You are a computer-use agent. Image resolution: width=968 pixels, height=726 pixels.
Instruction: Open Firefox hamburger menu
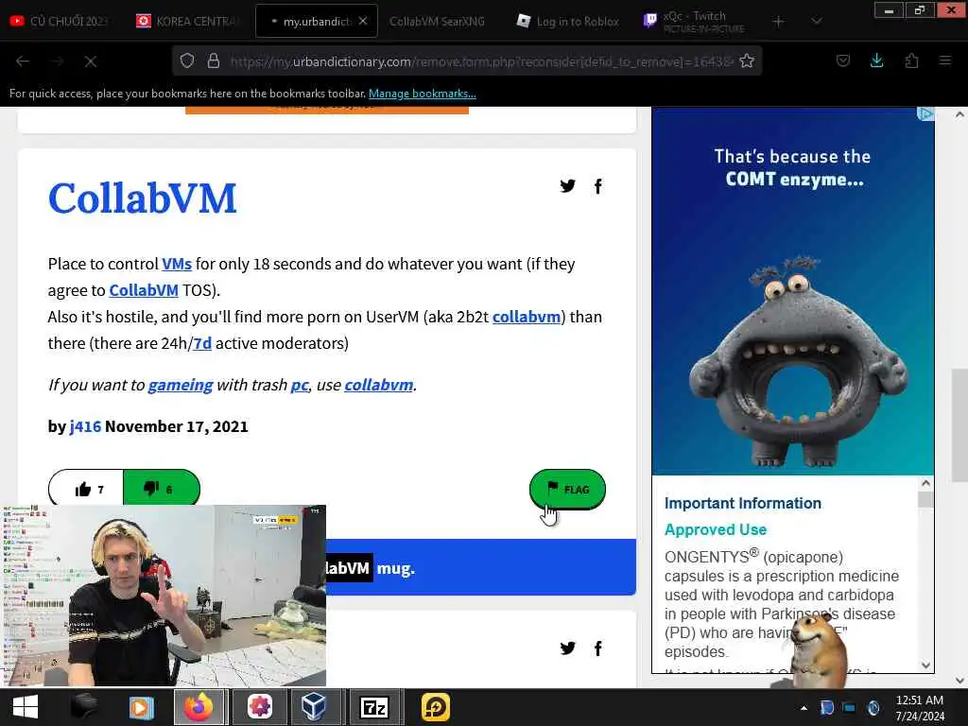coord(944,60)
